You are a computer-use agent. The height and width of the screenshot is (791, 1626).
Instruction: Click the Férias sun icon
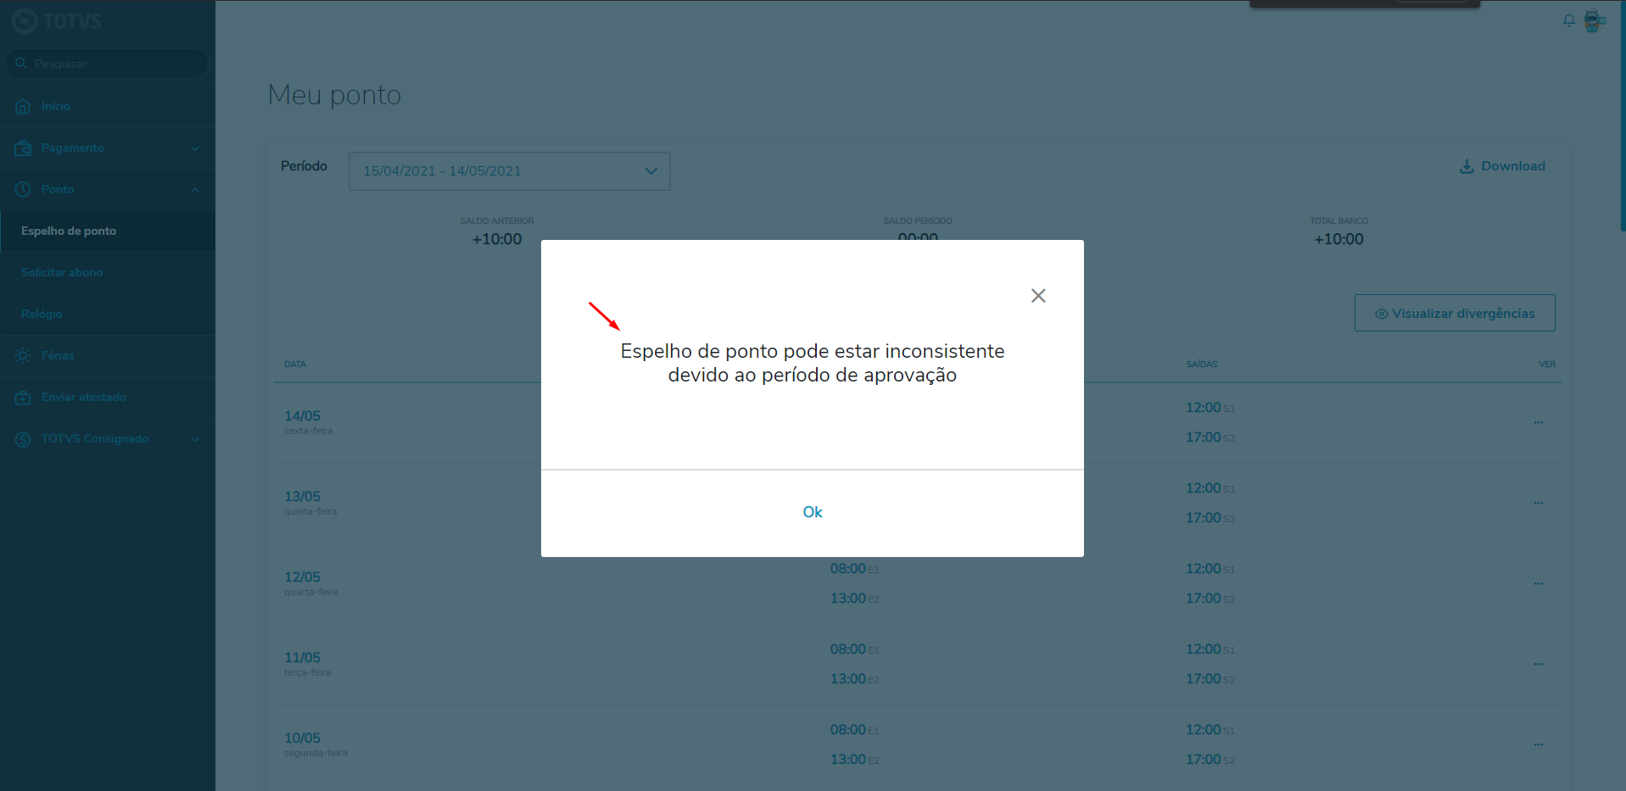click(23, 356)
